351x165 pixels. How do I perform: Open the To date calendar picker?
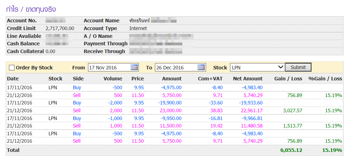click(x=201, y=67)
